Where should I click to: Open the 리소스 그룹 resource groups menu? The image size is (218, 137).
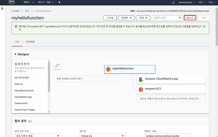coord(46,2)
